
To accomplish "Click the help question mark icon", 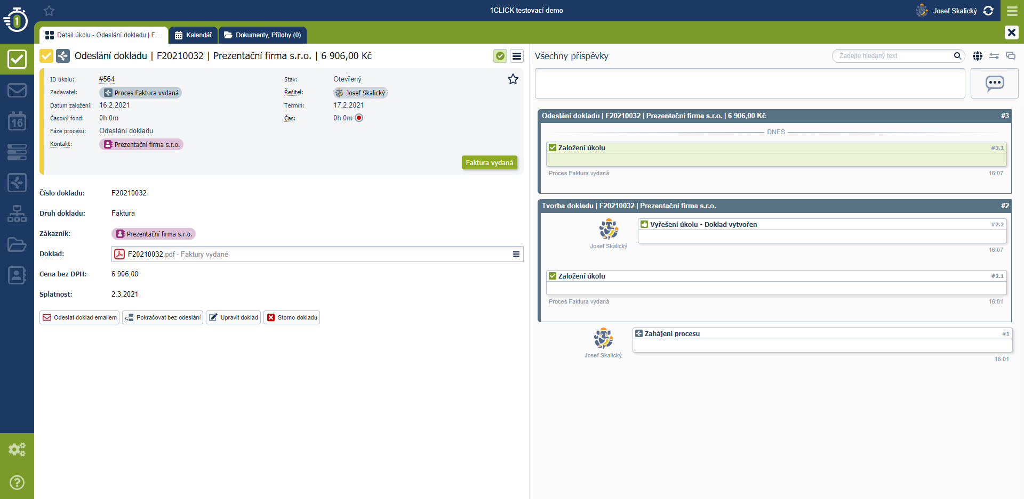I will point(17,482).
